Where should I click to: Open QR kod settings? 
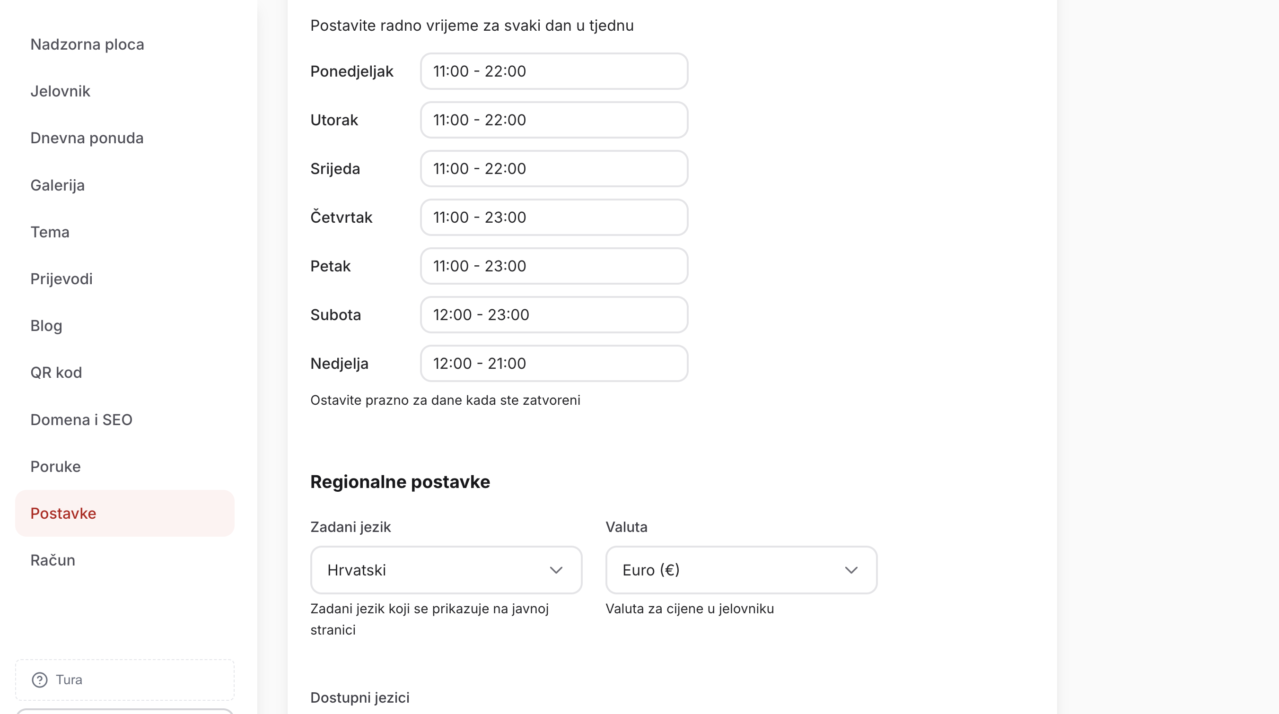tap(56, 372)
